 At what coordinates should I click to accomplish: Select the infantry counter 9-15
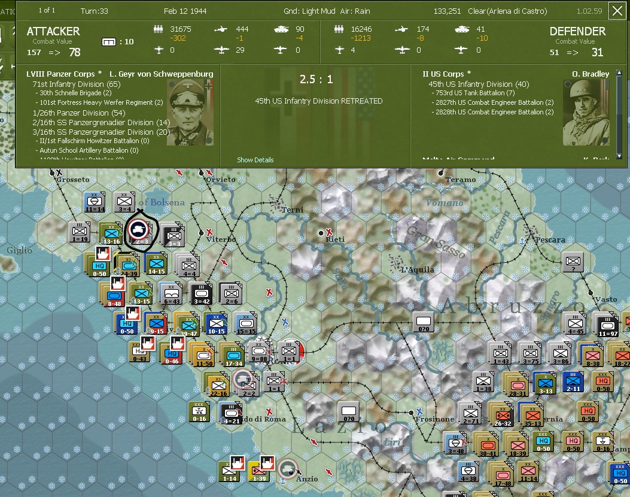point(156,324)
